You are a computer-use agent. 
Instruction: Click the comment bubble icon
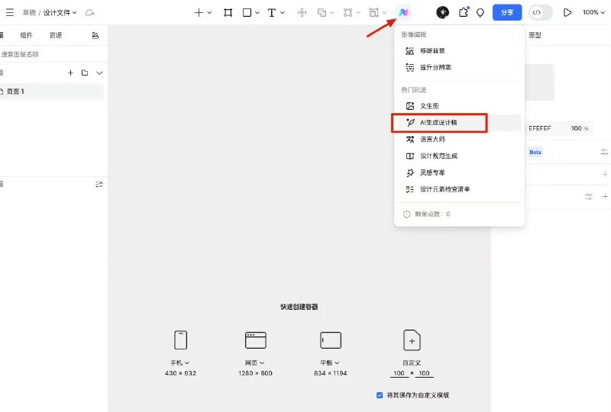point(480,13)
